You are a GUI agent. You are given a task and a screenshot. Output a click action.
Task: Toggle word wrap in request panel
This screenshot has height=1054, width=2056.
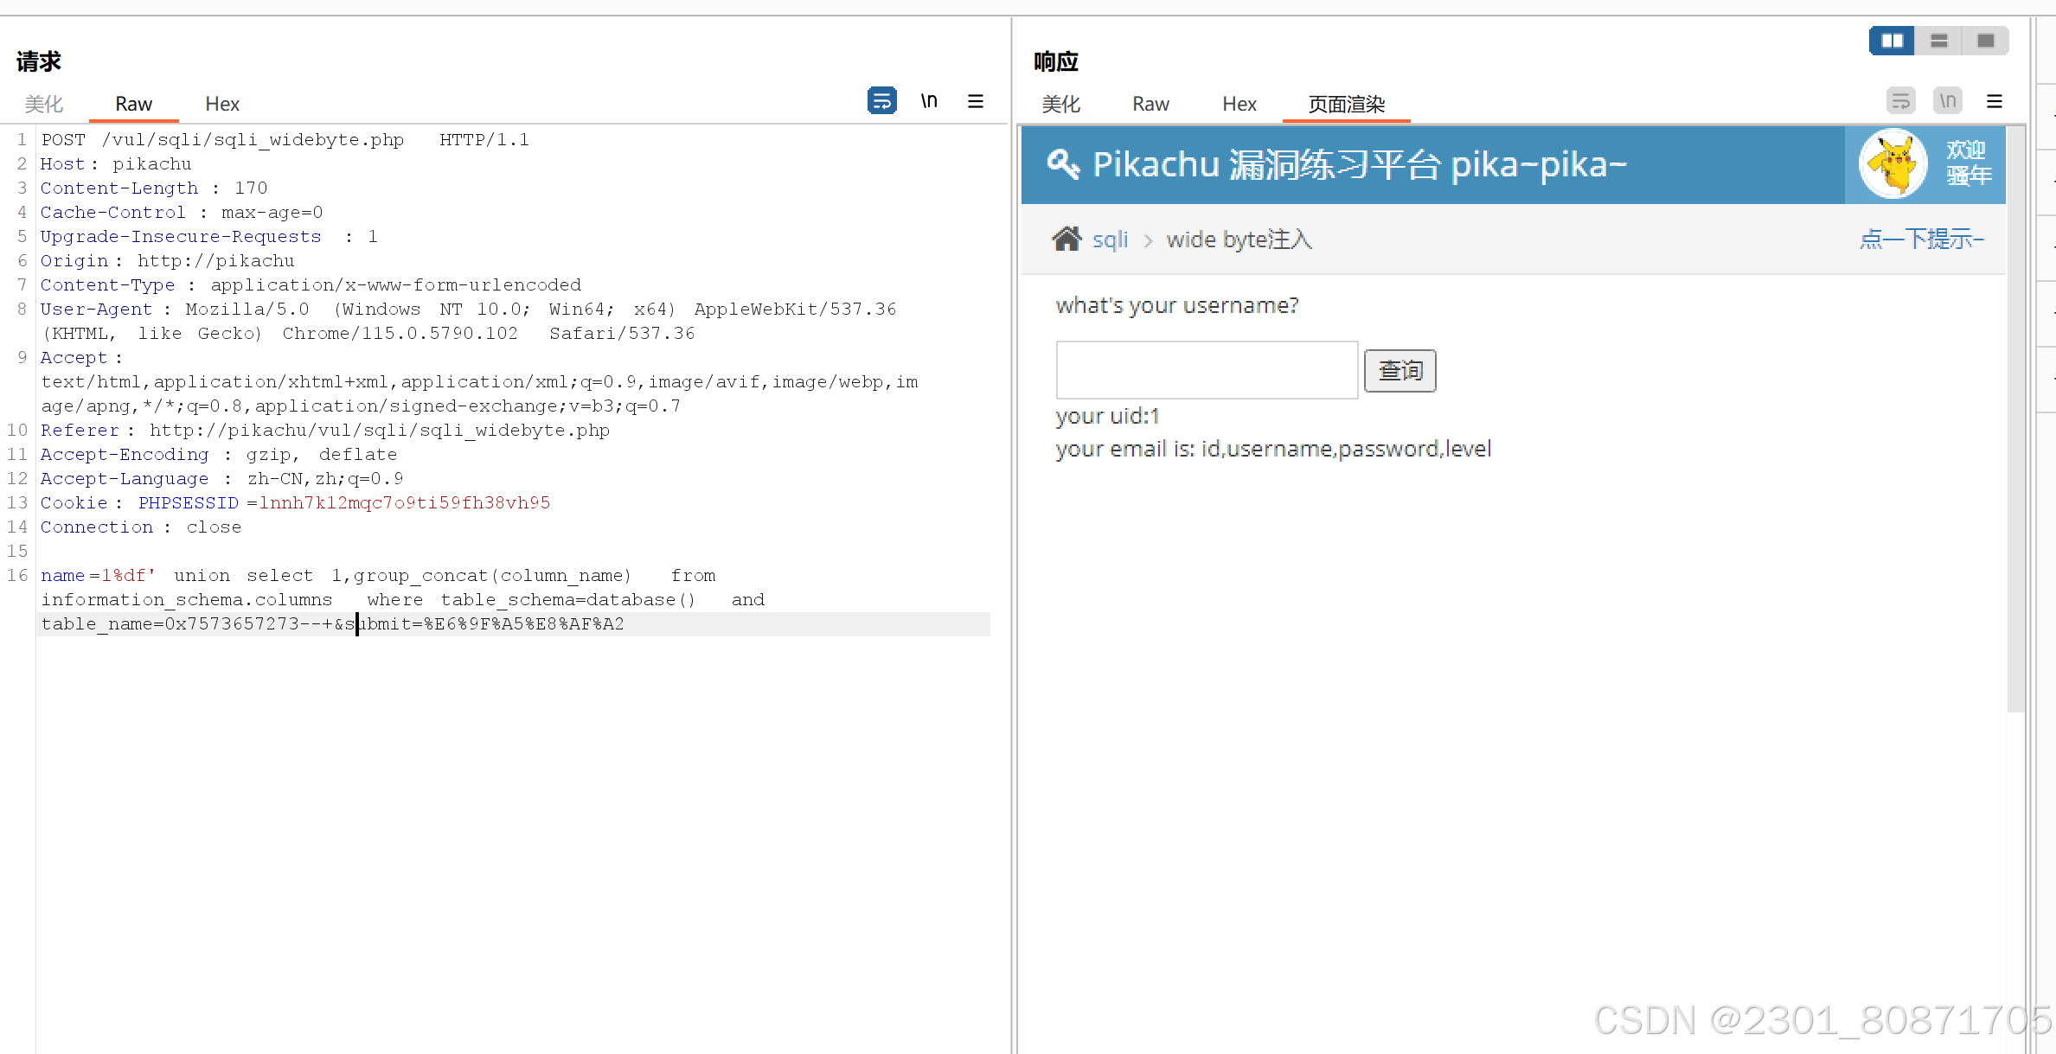(x=881, y=101)
